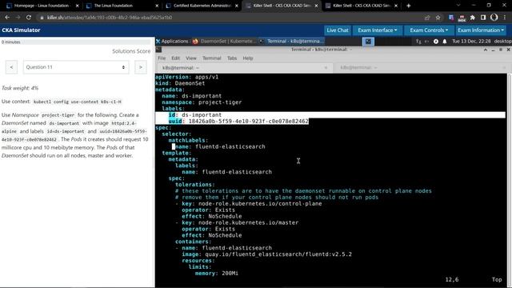Click the terminal vertical scrollbar

[x=509, y=179]
